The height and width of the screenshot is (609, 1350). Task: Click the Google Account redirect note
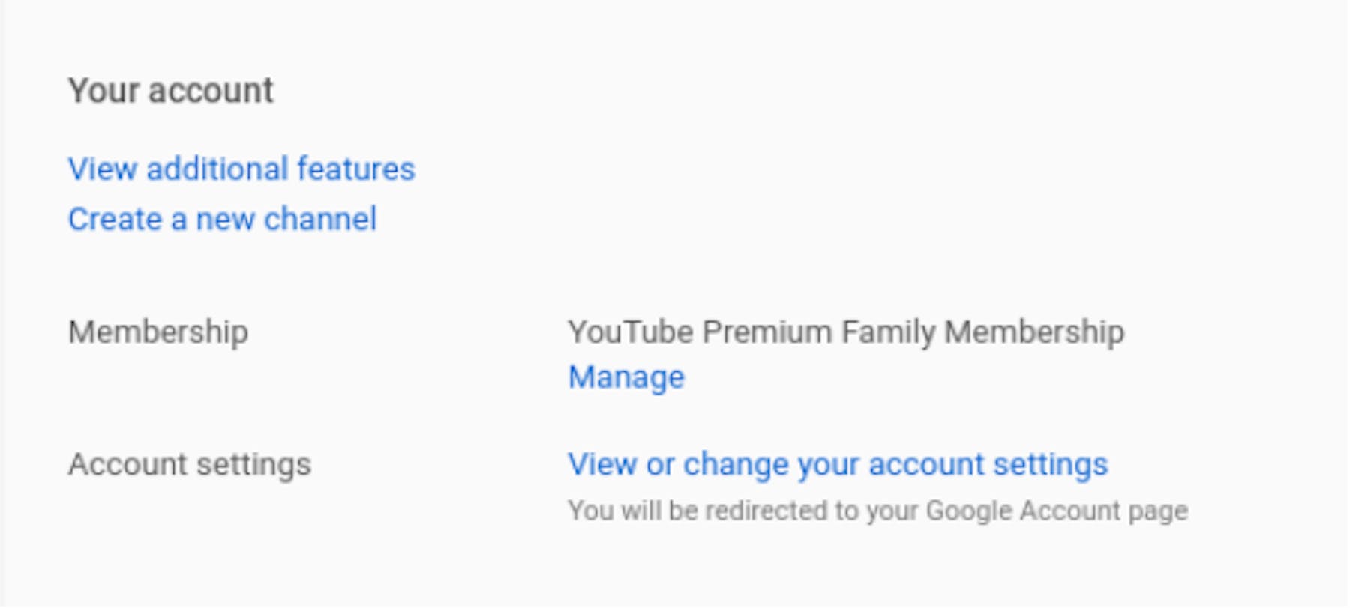click(x=877, y=511)
